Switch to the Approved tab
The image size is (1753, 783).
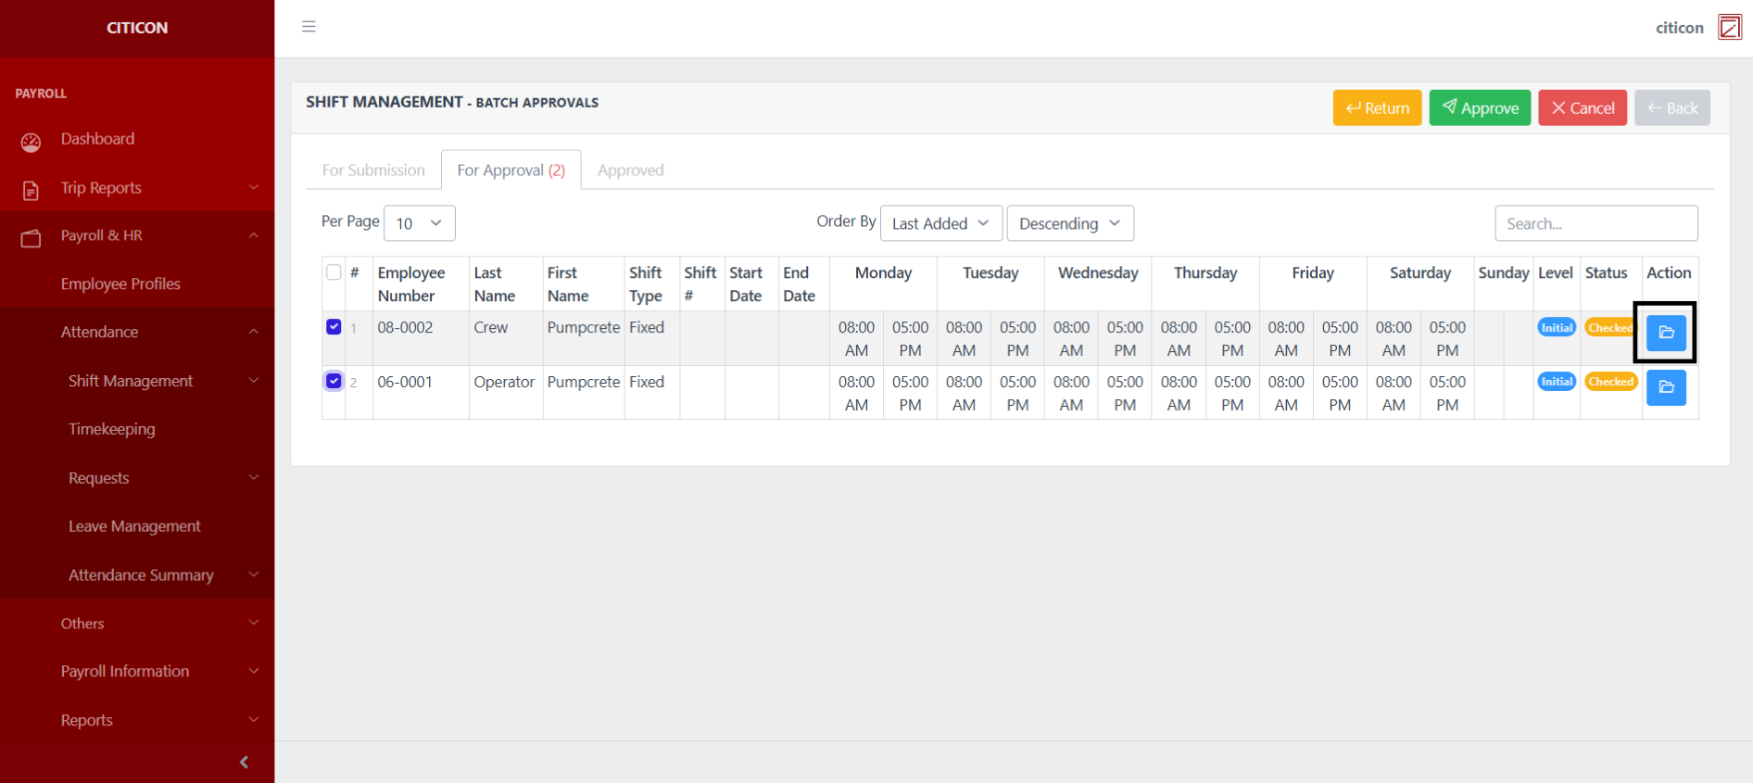coord(630,170)
